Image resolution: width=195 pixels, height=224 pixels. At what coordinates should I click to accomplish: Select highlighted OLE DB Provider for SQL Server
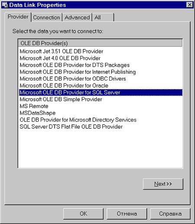click(x=101, y=92)
